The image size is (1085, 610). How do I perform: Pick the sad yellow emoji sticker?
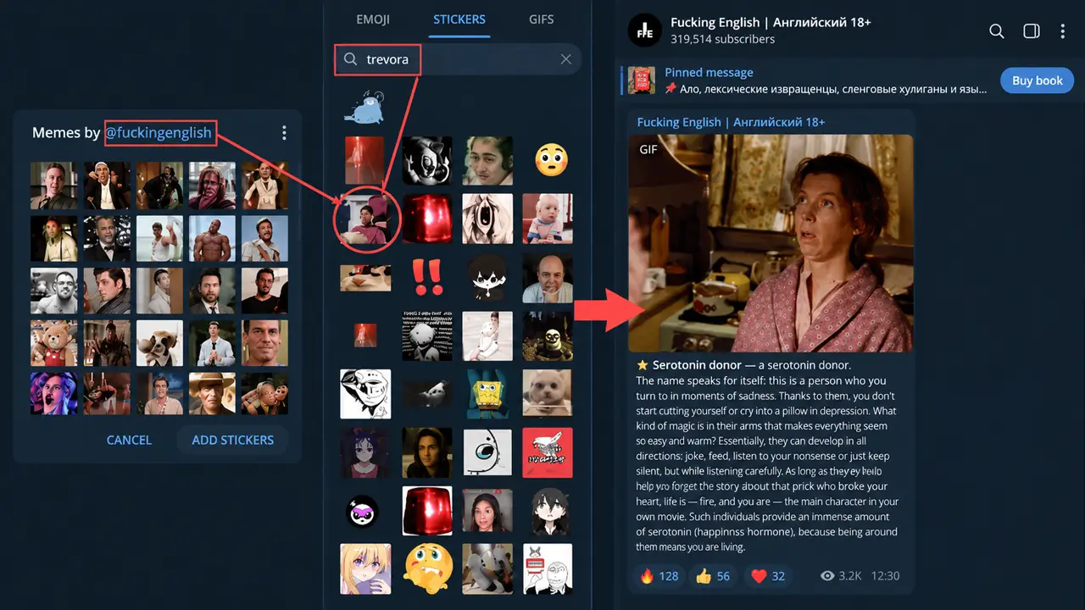[x=428, y=568]
